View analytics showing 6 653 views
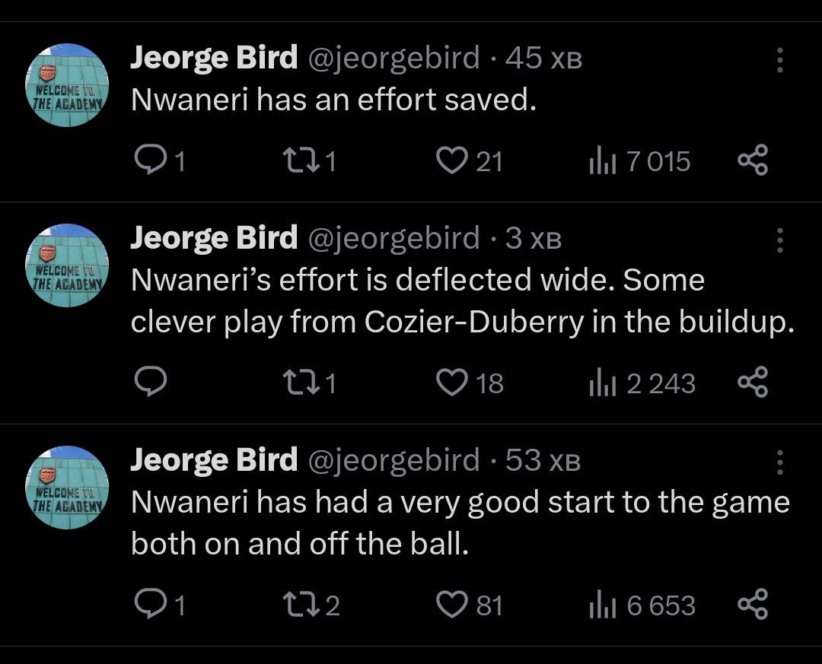This screenshot has height=664, width=822. (x=601, y=605)
